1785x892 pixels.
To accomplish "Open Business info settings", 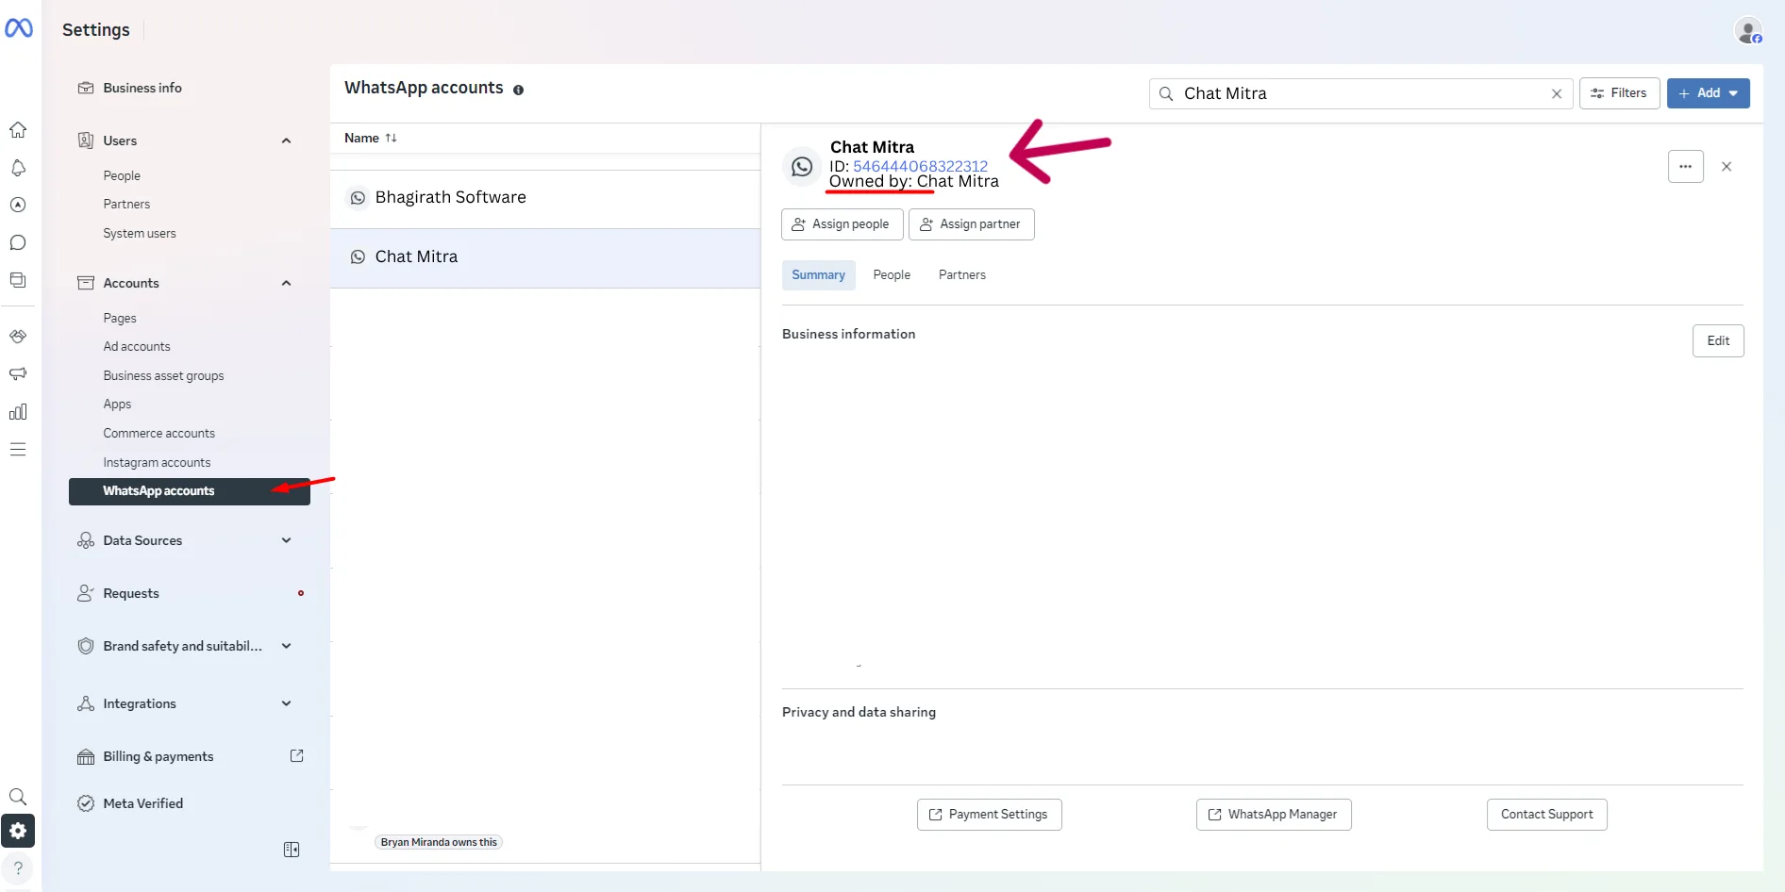I will (x=142, y=88).
